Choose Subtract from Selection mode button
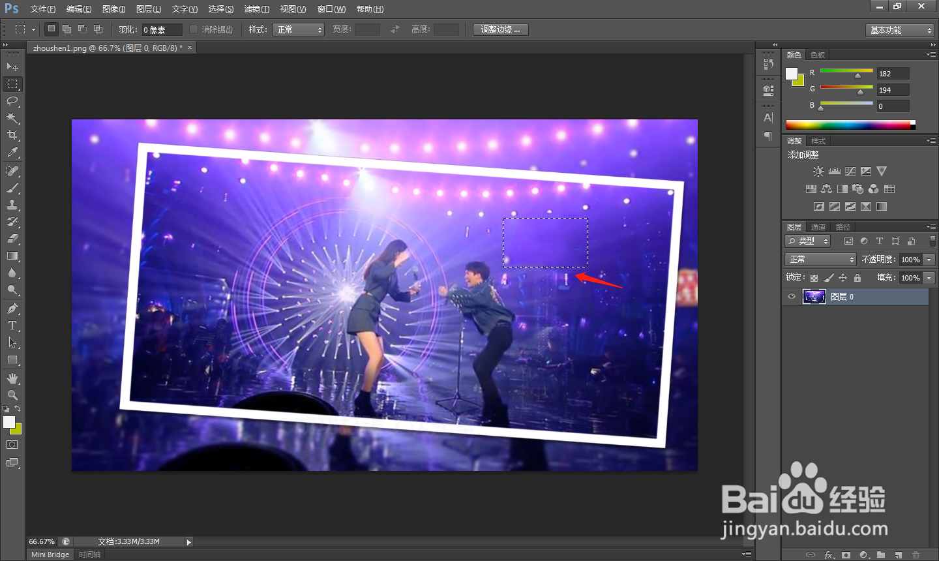939x561 pixels. (82, 29)
